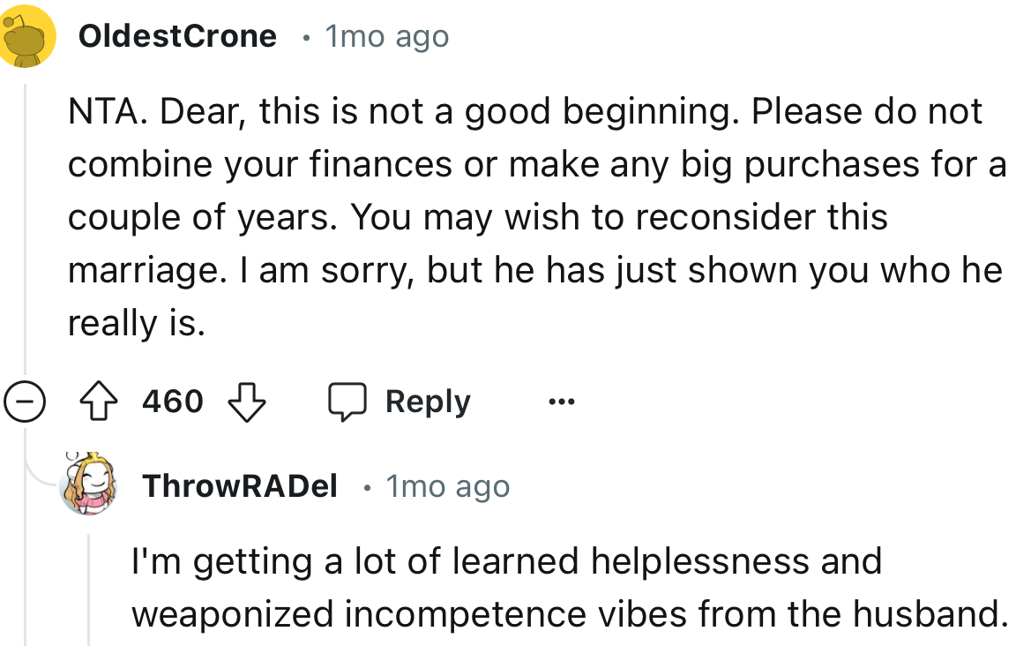Click the 460 vote count
The width and height of the screenshot is (1016, 646).
click(169, 401)
